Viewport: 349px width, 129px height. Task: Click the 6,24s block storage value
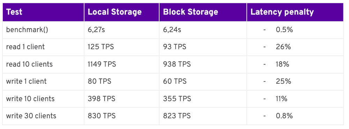(x=172, y=30)
